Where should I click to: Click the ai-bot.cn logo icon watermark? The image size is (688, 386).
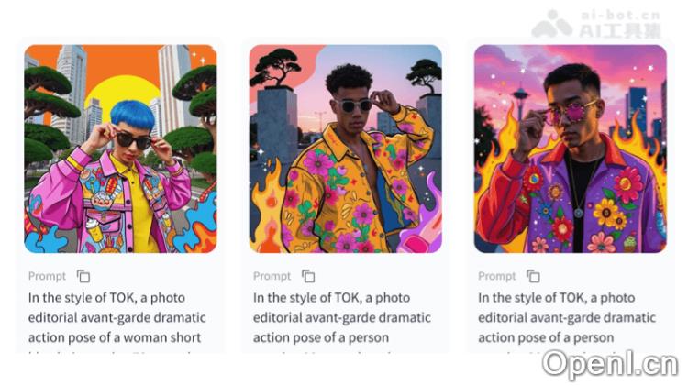(551, 24)
